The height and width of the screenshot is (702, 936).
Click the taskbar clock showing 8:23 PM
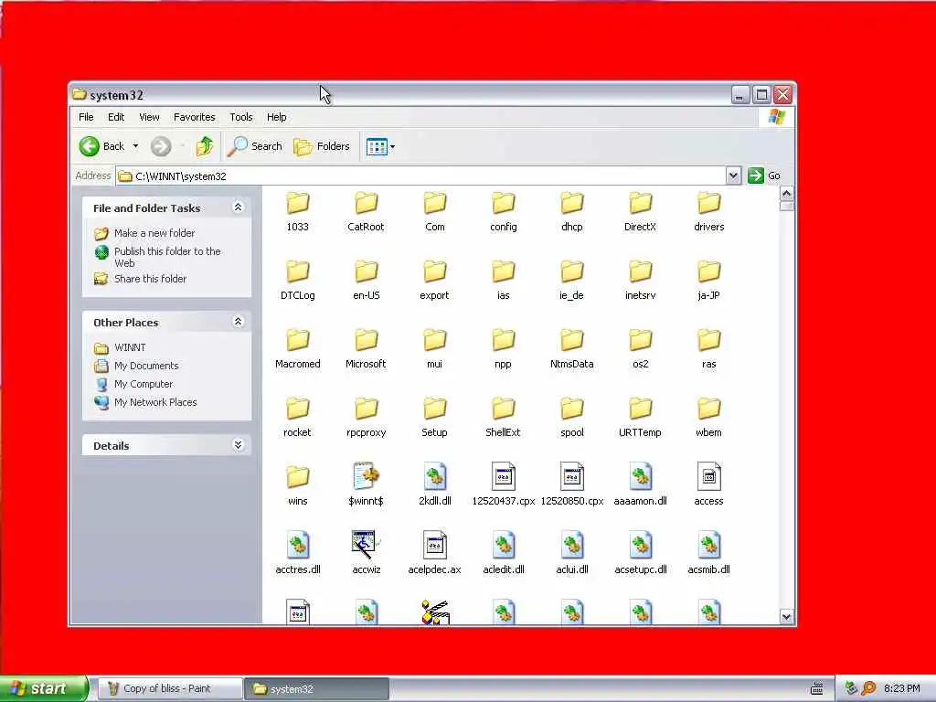click(x=902, y=689)
